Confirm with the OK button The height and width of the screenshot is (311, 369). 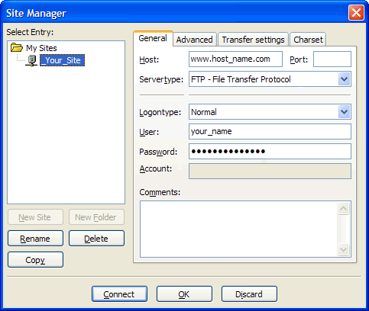184,294
